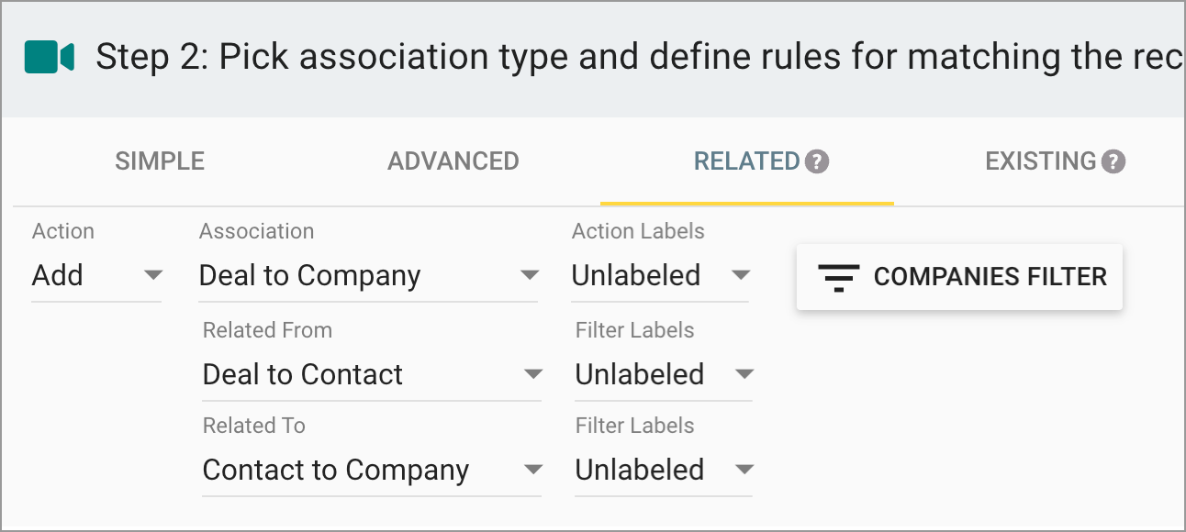Open the Association dropdown for Deal to Company
Screen dimensions: 1186x532
point(358,275)
